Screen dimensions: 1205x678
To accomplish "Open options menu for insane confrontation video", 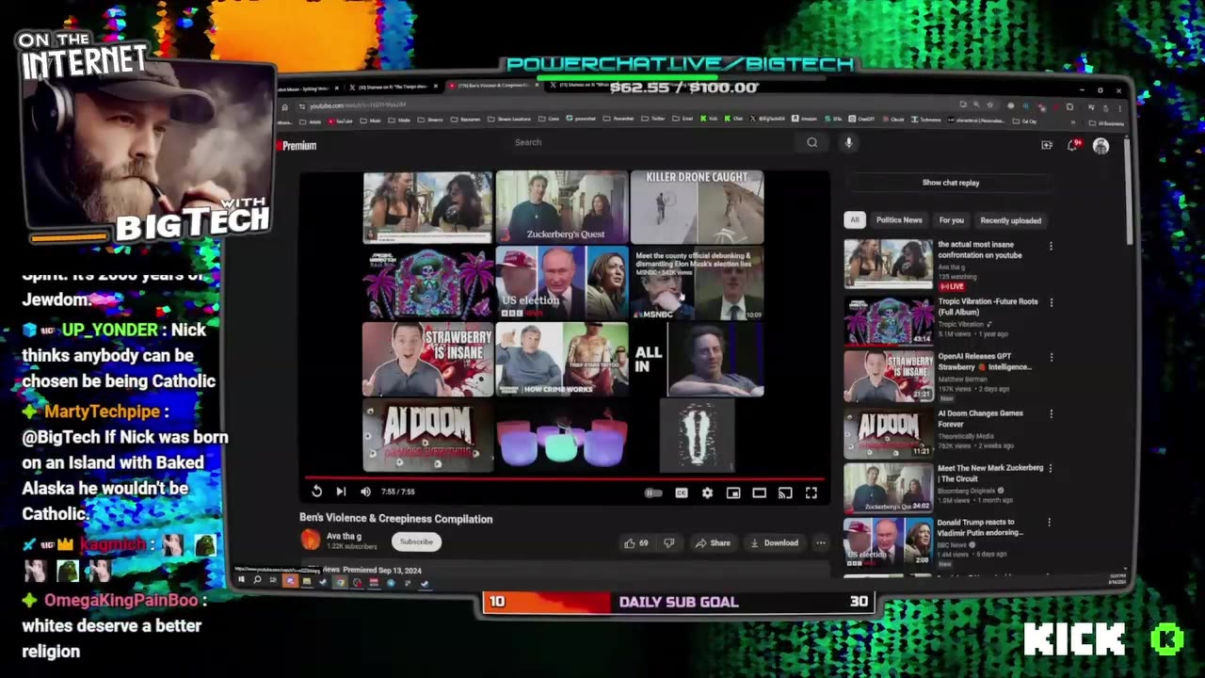I will (1052, 247).
